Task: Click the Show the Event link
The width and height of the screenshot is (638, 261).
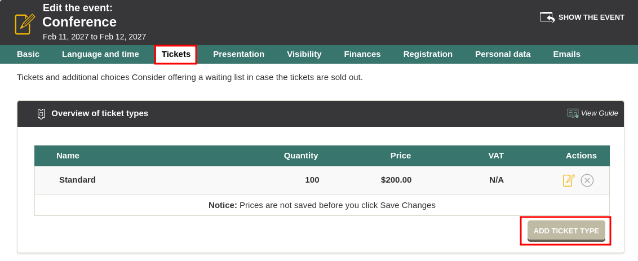Action: point(591,17)
